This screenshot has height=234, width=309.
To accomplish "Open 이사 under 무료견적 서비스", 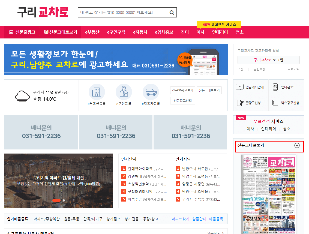I will point(250,129).
